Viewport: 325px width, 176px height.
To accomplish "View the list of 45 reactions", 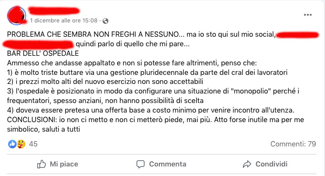I will point(33,144).
